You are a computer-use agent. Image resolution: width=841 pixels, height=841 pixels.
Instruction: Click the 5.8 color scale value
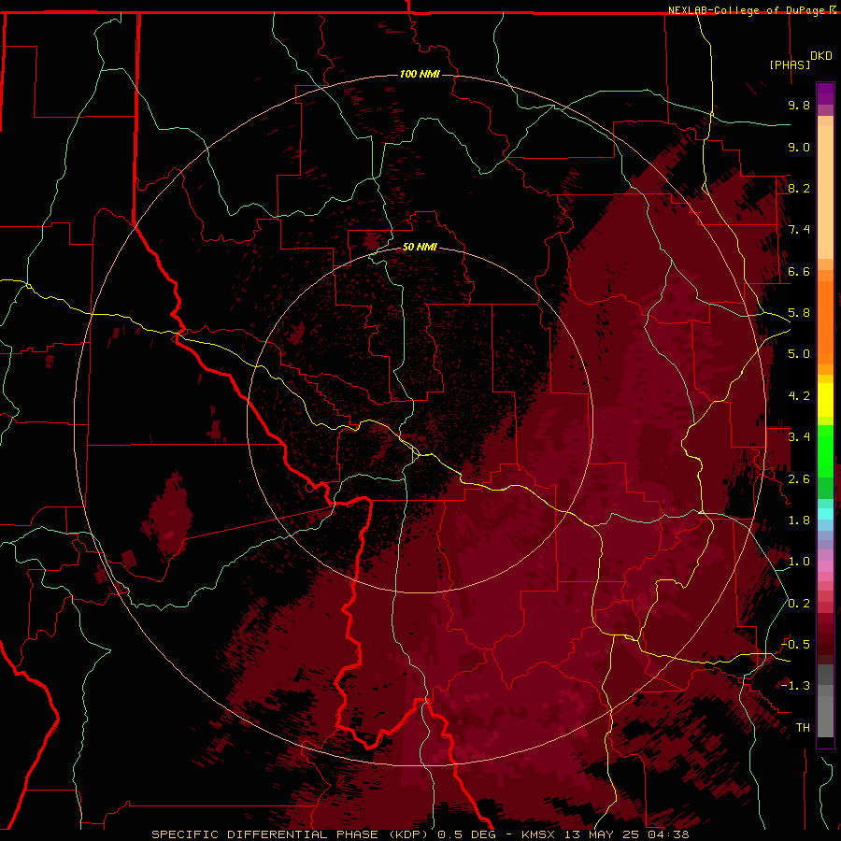[x=799, y=313]
